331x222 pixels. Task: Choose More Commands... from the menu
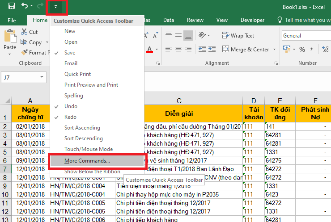coord(87,161)
